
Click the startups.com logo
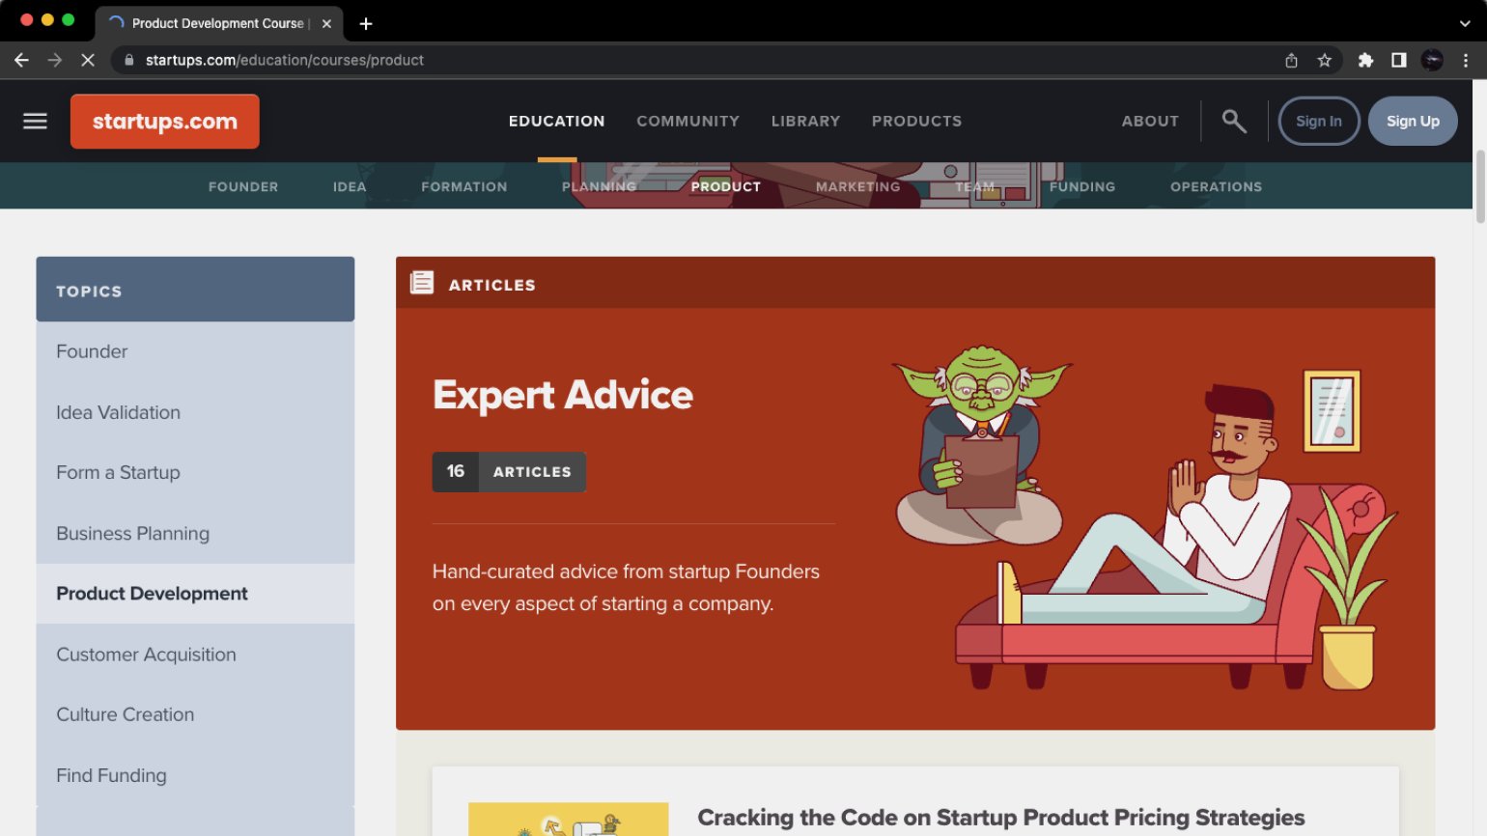tap(165, 122)
